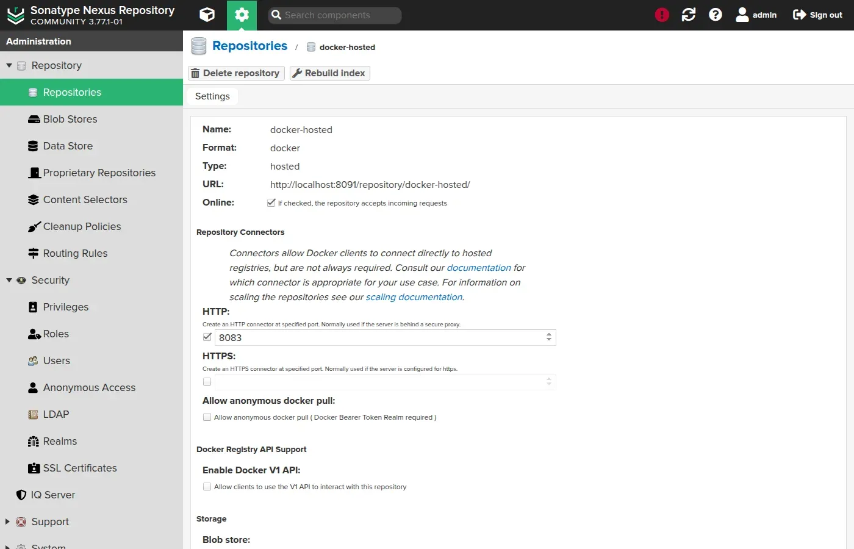Open Blob Stores menu item
The image size is (854, 549).
91,119
